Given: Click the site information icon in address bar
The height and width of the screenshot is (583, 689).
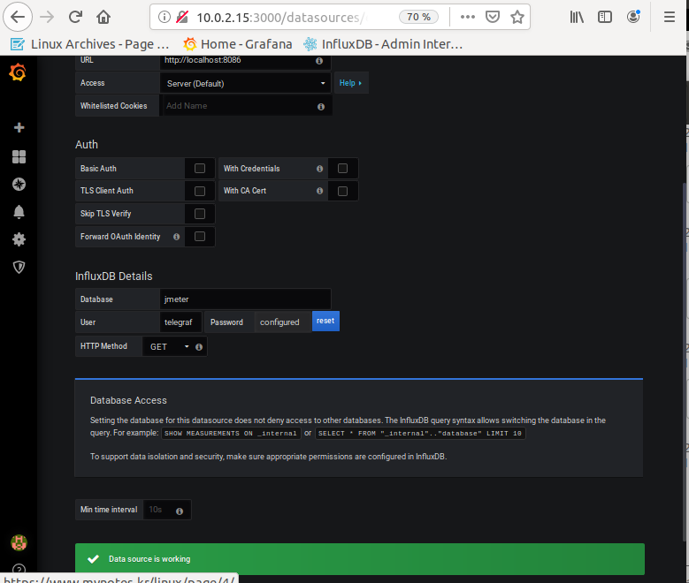Looking at the screenshot, I should click(x=164, y=17).
